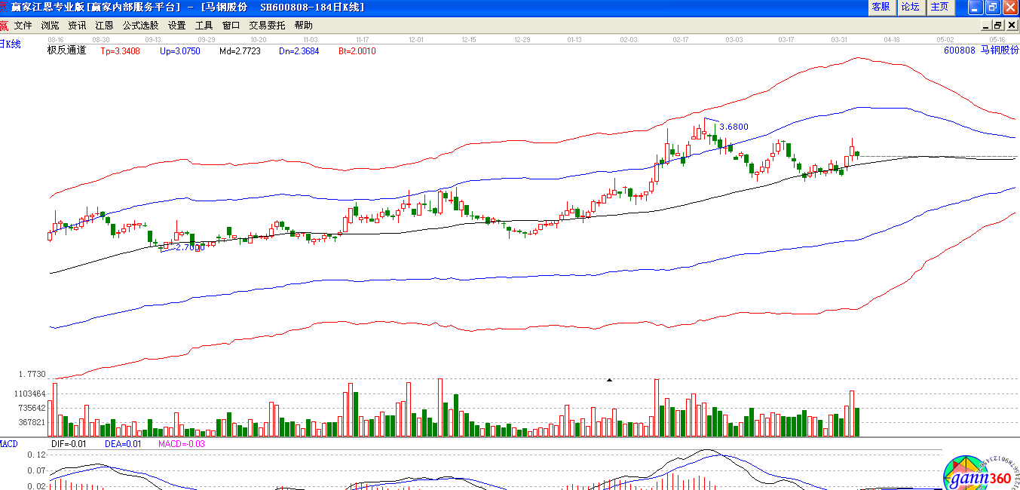1020x490 pixels.
Task: Click the 3.6800 high price annotation
Action: (734, 127)
